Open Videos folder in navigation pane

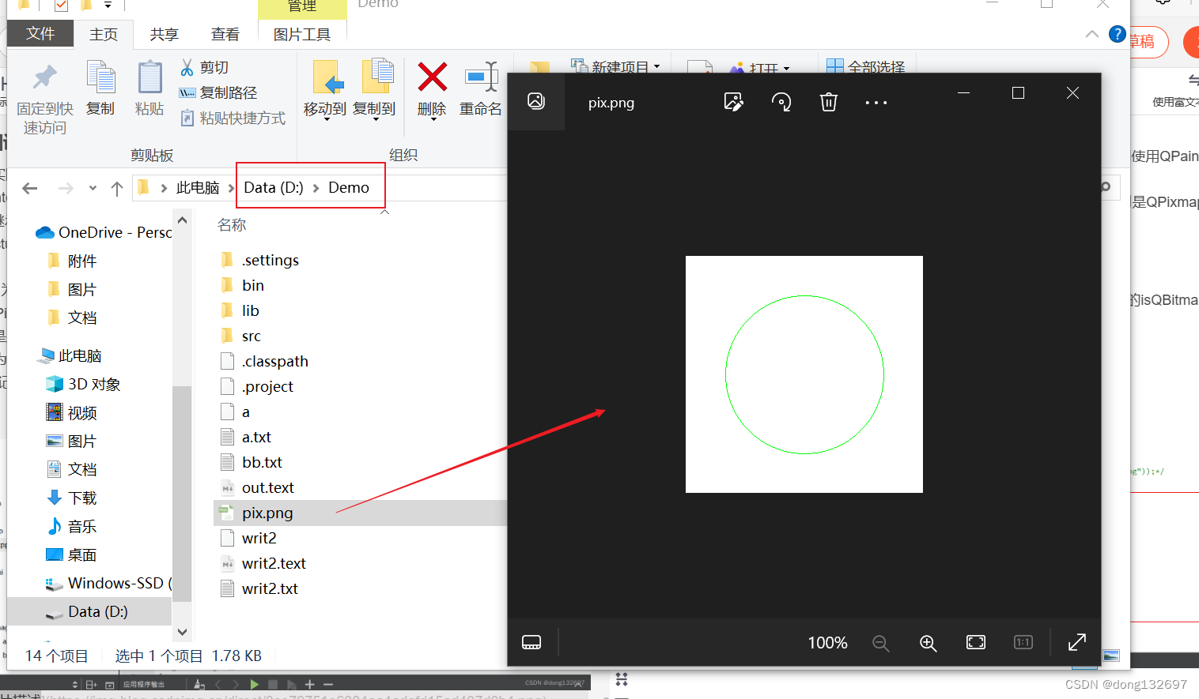(x=72, y=412)
